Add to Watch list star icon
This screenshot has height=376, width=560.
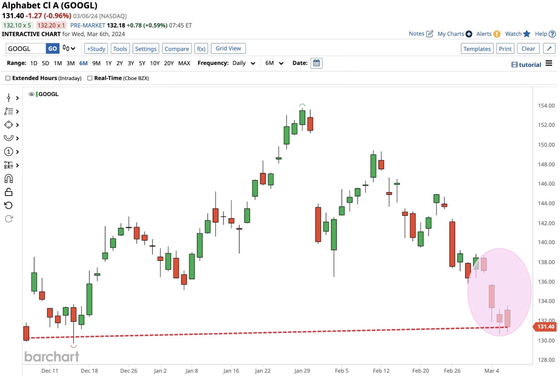click(527, 34)
